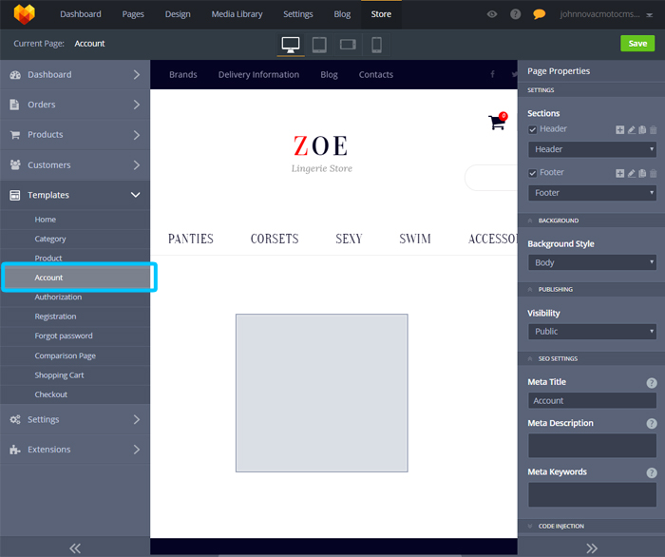Show help for Meta Title
This screenshot has width=665, height=557.
click(x=652, y=383)
